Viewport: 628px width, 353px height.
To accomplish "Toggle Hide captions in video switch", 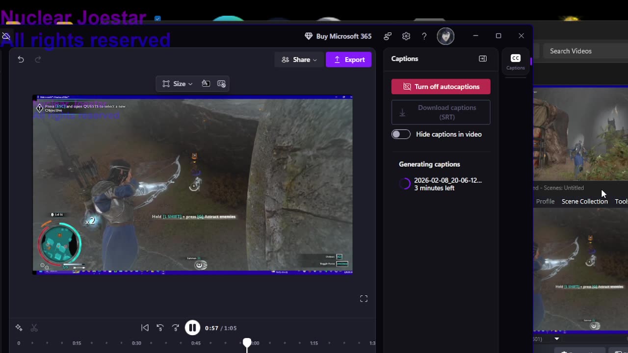I will (x=401, y=134).
